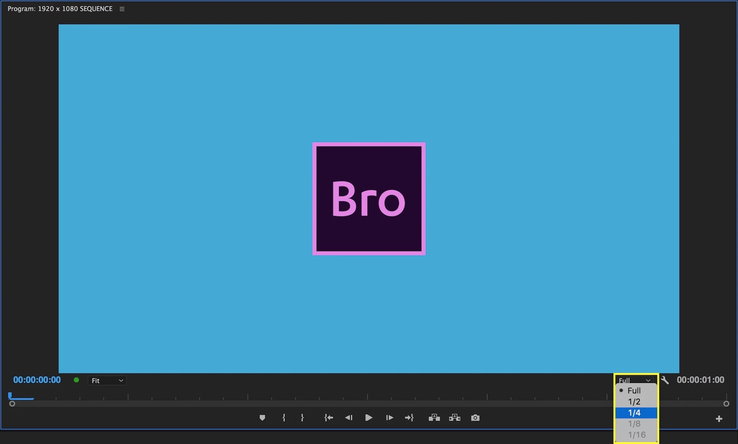The height and width of the screenshot is (444, 738).
Task: Click the blue timecode 00:00:00:00 field
Action: click(37, 380)
